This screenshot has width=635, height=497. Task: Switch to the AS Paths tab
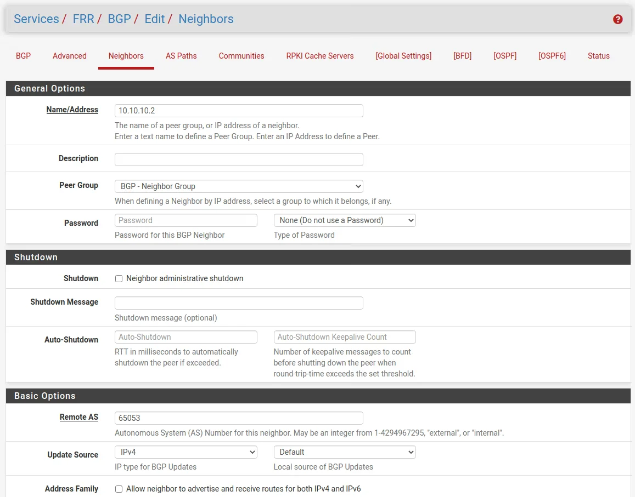(181, 56)
